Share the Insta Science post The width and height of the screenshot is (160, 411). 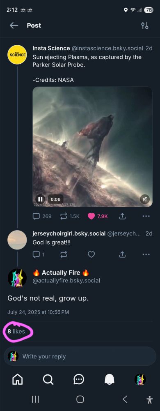coord(122,216)
